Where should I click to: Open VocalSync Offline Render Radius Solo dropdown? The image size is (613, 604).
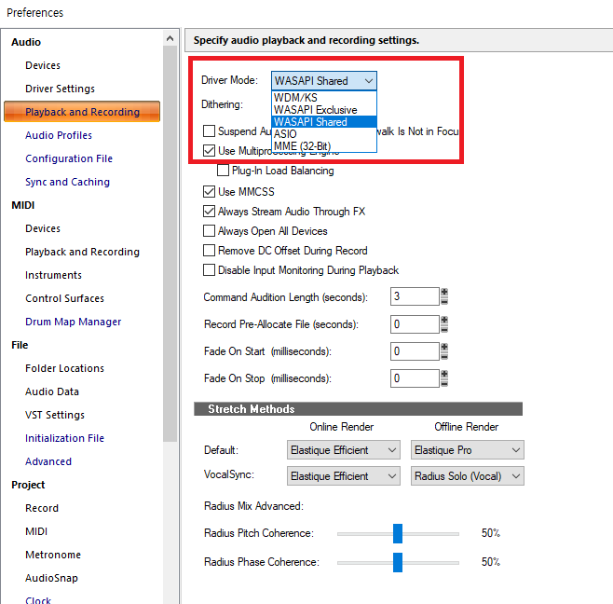point(467,475)
